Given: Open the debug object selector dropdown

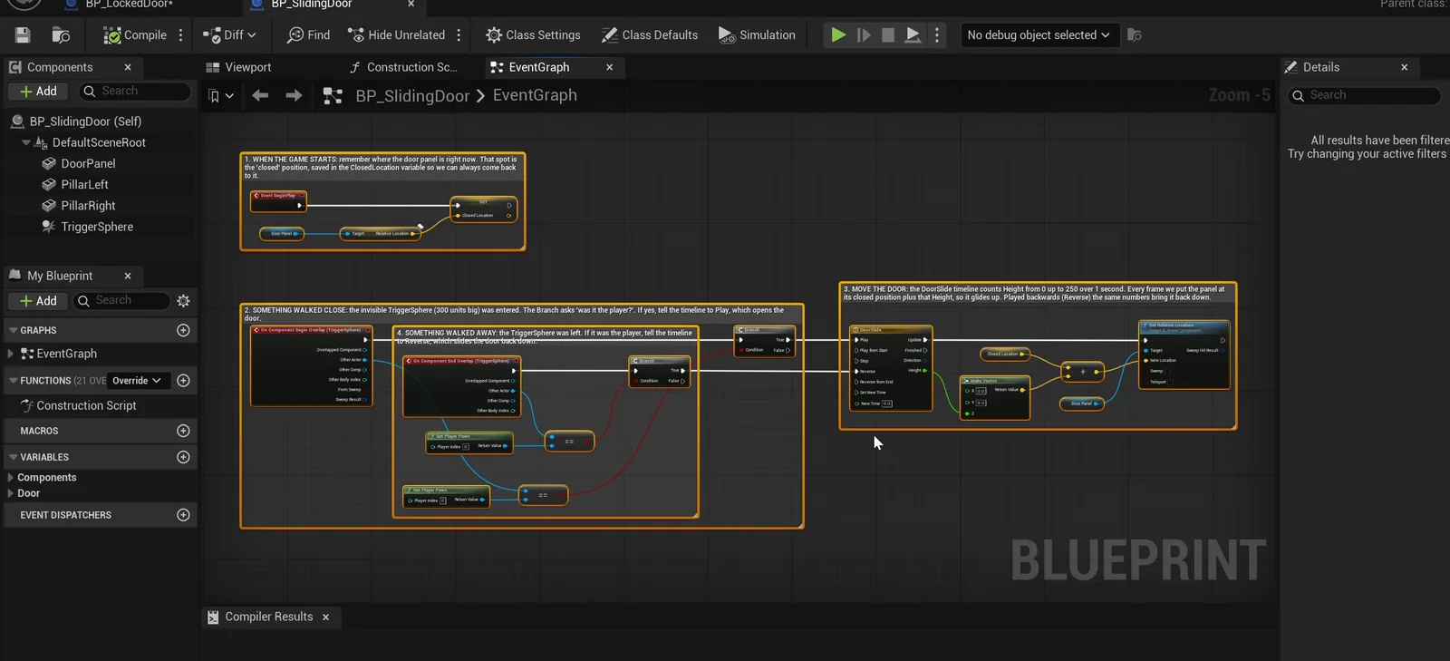Looking at the screenshot, I should (x=1039, y=35).
